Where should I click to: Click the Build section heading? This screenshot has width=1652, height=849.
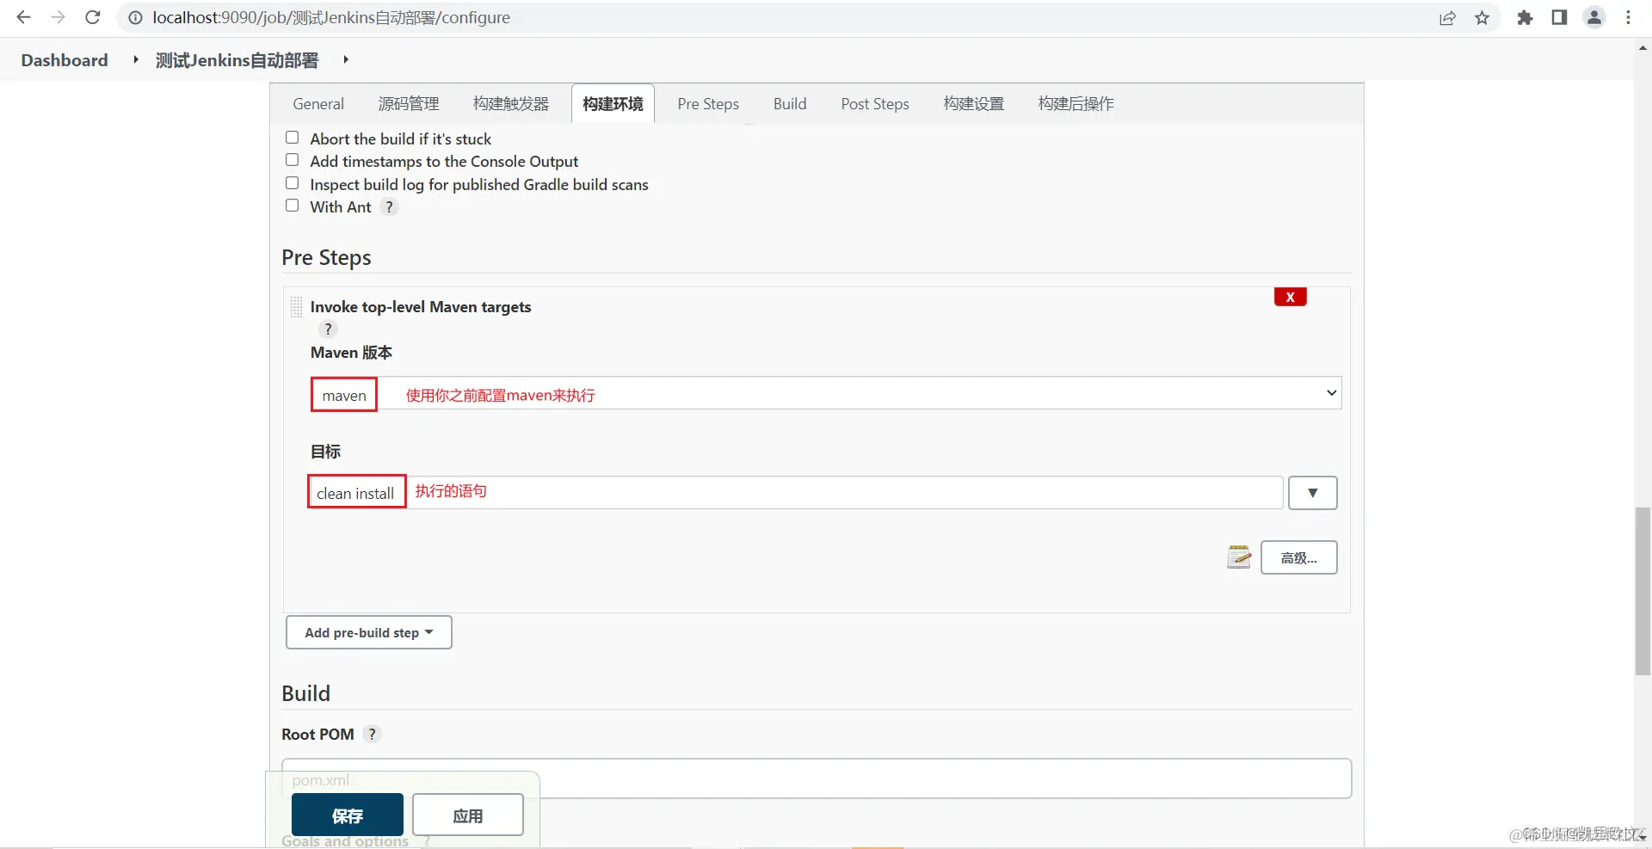[305, 693]
